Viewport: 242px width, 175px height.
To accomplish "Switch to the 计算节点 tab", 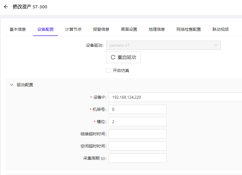I will tap(73, 29).
